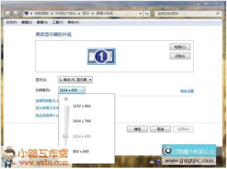Click 显示 breadcrumb segment
Image resolution: width=227 pixels, height=169 pixels.
click(x=86, y=13)
